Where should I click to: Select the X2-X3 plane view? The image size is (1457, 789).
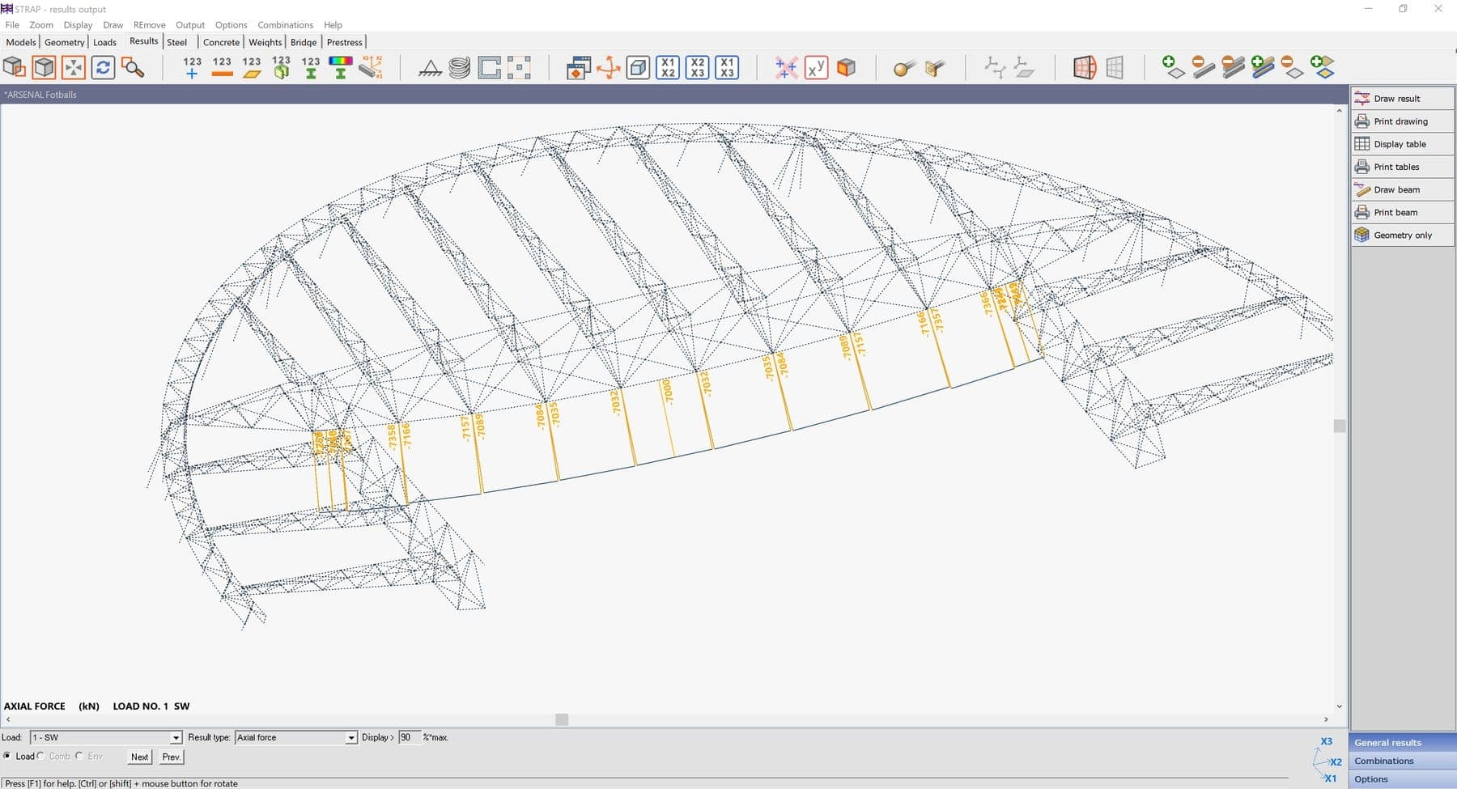tap(698, 67)
